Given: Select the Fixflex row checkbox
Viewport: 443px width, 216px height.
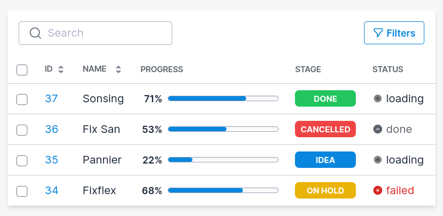Looking at the screenshot, I should [22, 191].
